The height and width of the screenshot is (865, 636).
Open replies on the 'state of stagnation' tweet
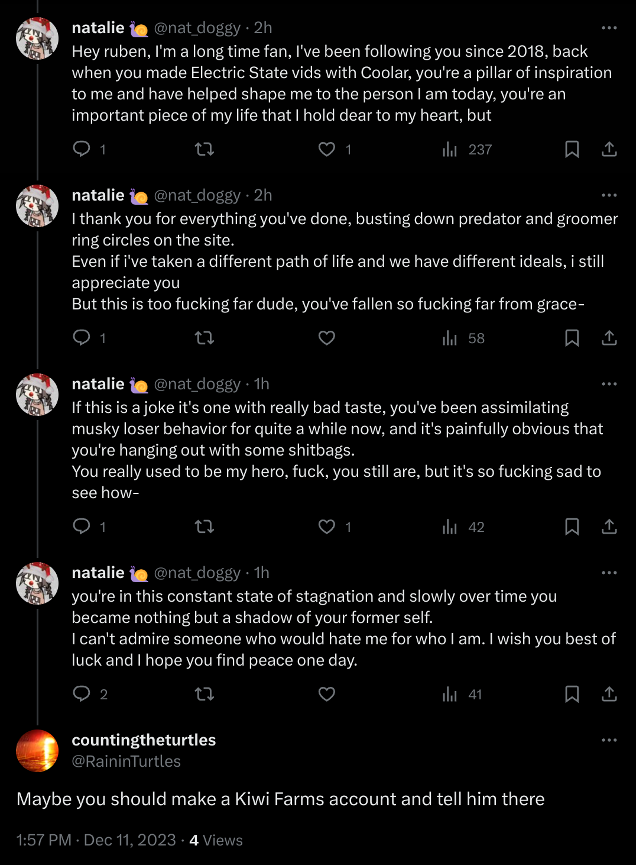click(82, 694)
